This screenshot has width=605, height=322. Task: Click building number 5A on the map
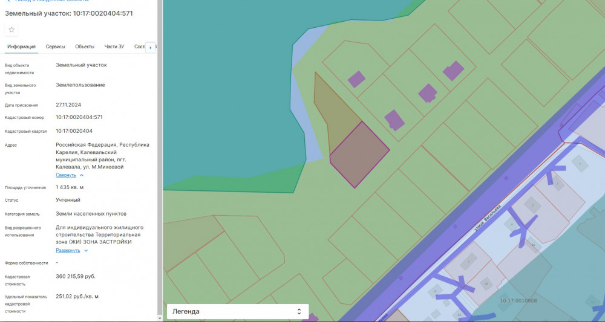(486, 284)
